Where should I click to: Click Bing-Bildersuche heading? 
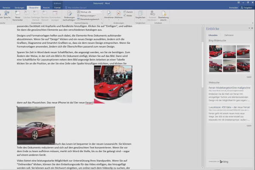tap(217, 40)
